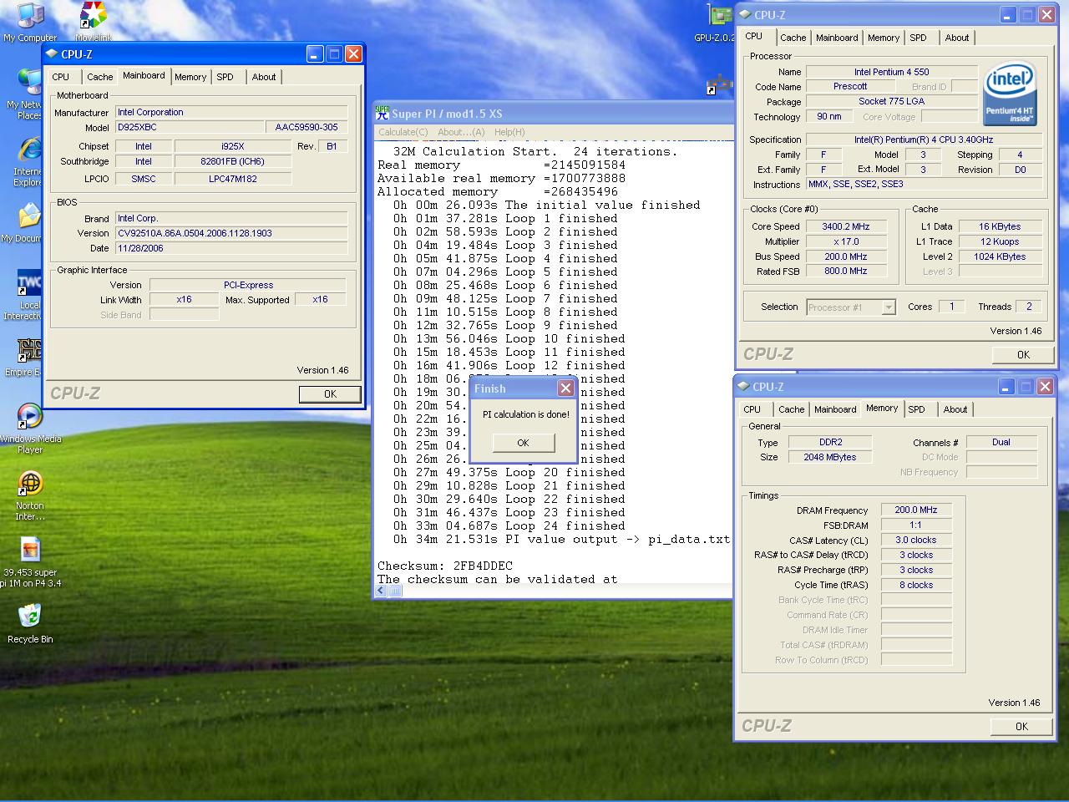Launch the Empire Earth desktop shortcut
The height and width of the screenshot is (802, 1069).
pos(28,358)
